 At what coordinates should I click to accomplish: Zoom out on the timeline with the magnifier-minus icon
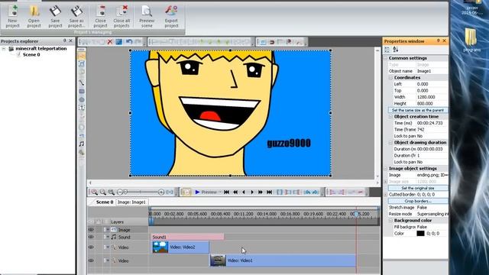[x=102, y=192]
